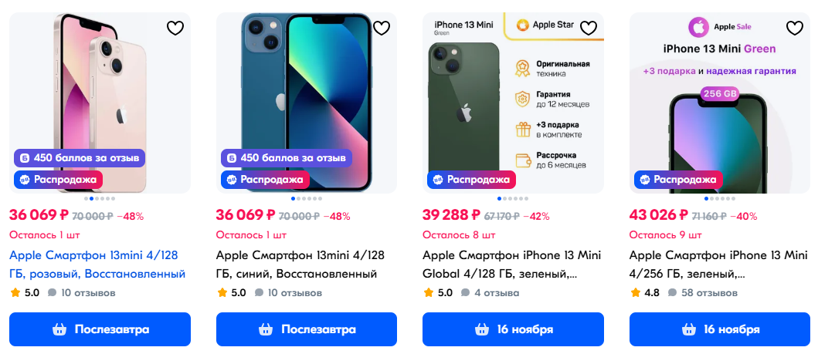Like the Apple Sale 256 GB iPhone heart
818x354 pixels.
[795, 28]
